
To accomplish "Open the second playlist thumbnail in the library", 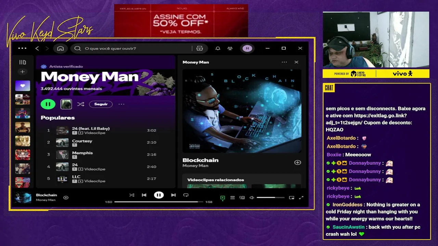I will click(x=23, y=99).
